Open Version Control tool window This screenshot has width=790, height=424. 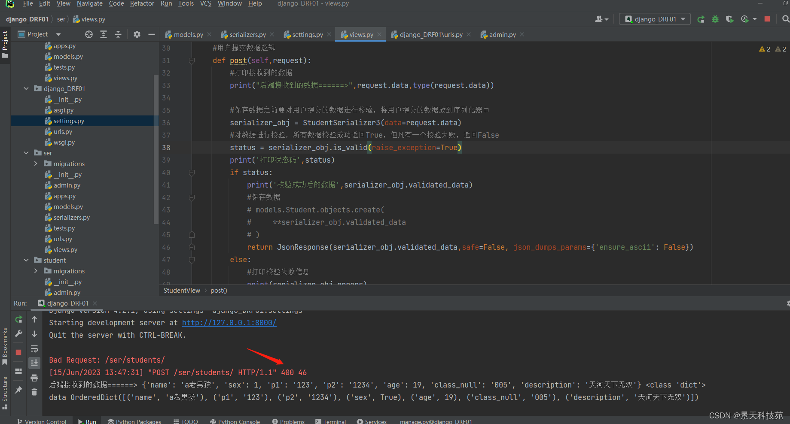click(42, 421)
